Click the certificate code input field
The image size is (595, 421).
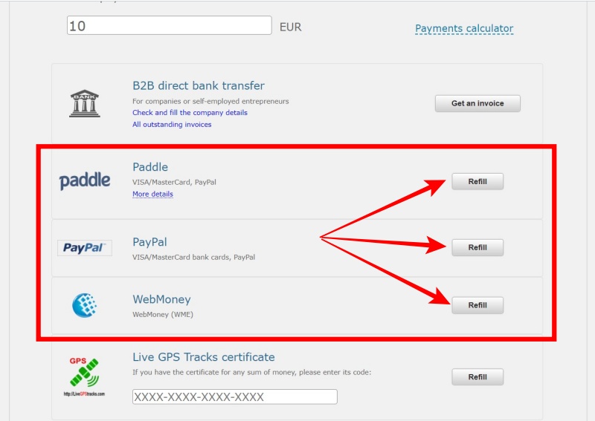click(x=235, y=396)
